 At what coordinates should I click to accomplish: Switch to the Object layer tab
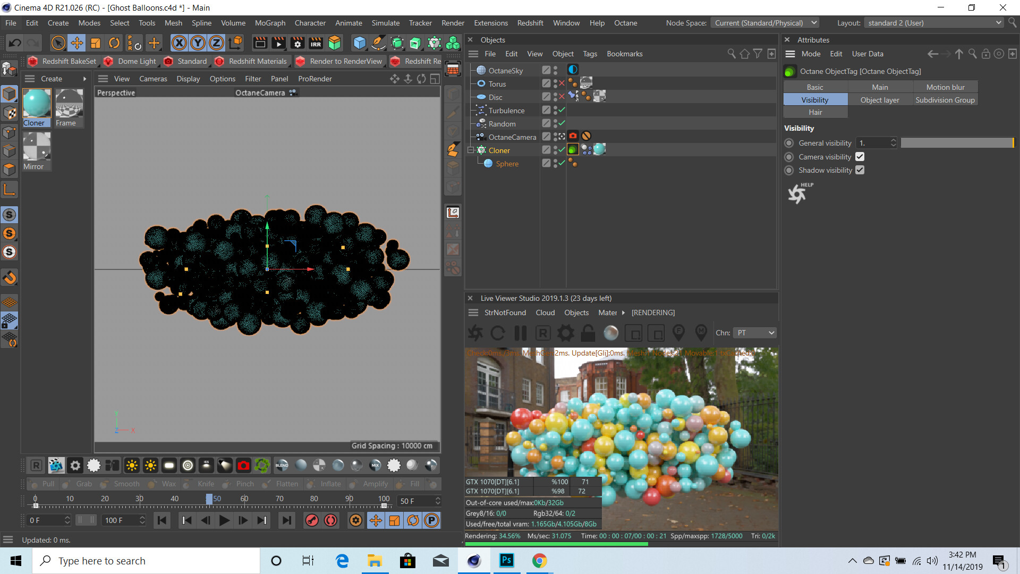(x=880, y=100)
